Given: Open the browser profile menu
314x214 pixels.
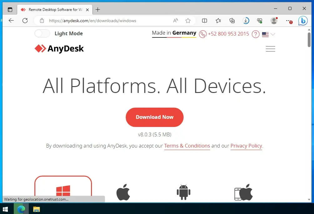Looking at the screenshot, I should click(274, 20).
